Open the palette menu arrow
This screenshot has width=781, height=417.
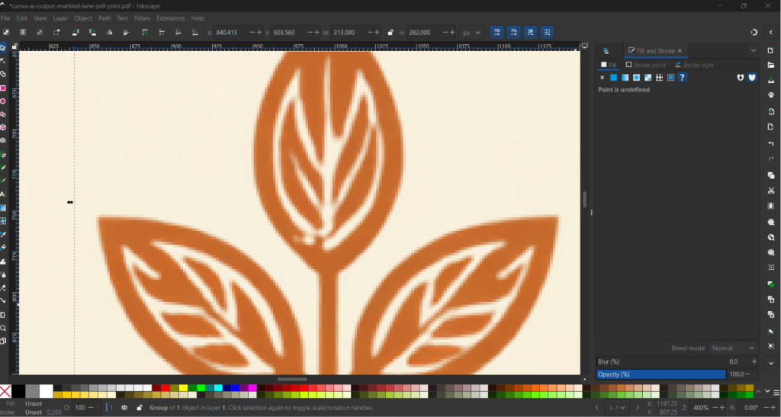pyautogui.click(x=776, y=392)
